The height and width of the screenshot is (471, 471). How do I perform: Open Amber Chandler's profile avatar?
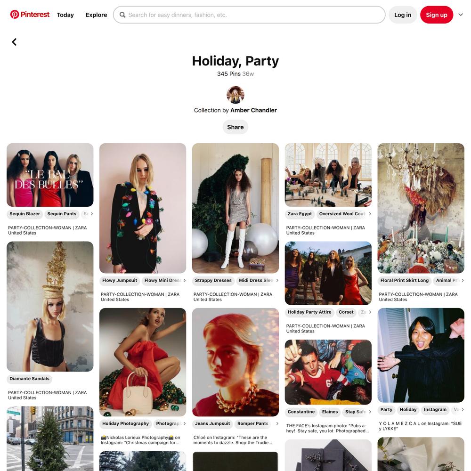coord(235,95)
